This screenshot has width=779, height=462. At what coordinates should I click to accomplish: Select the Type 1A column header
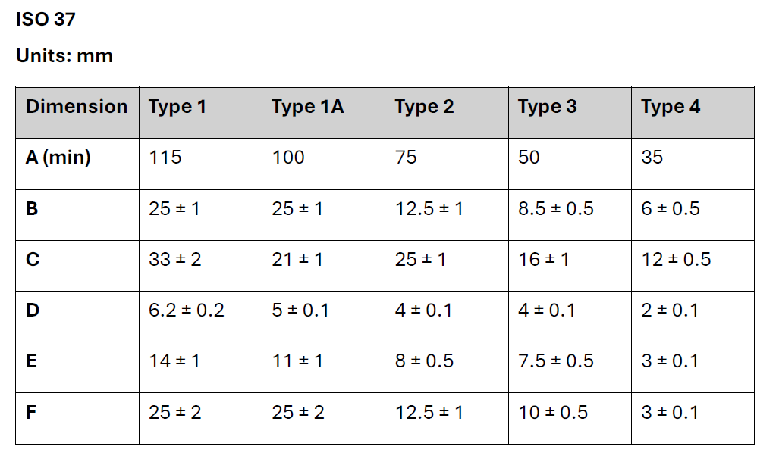[323, 113]
